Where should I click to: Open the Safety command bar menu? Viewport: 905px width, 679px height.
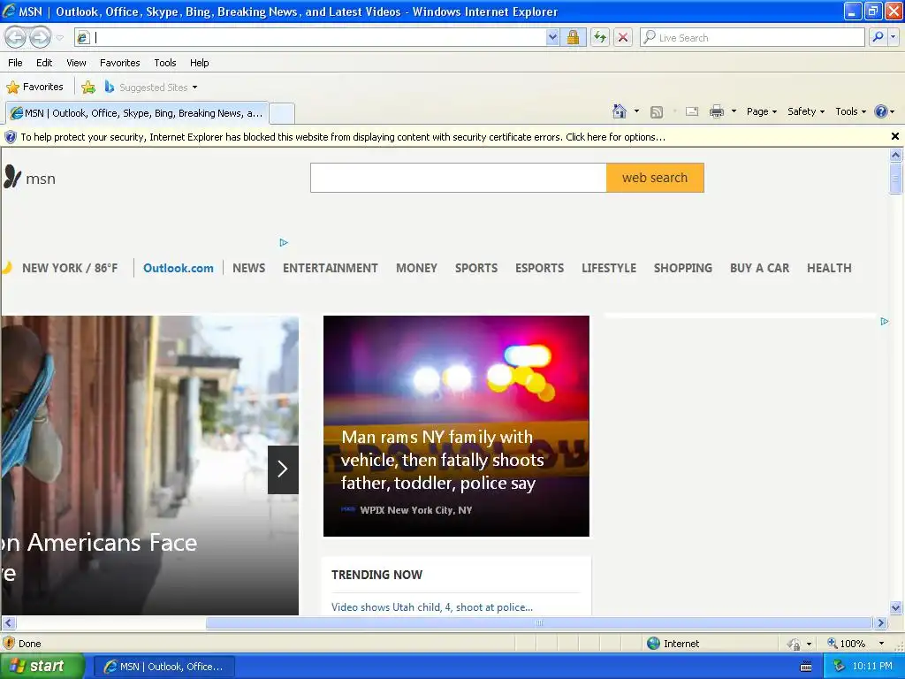806,111
